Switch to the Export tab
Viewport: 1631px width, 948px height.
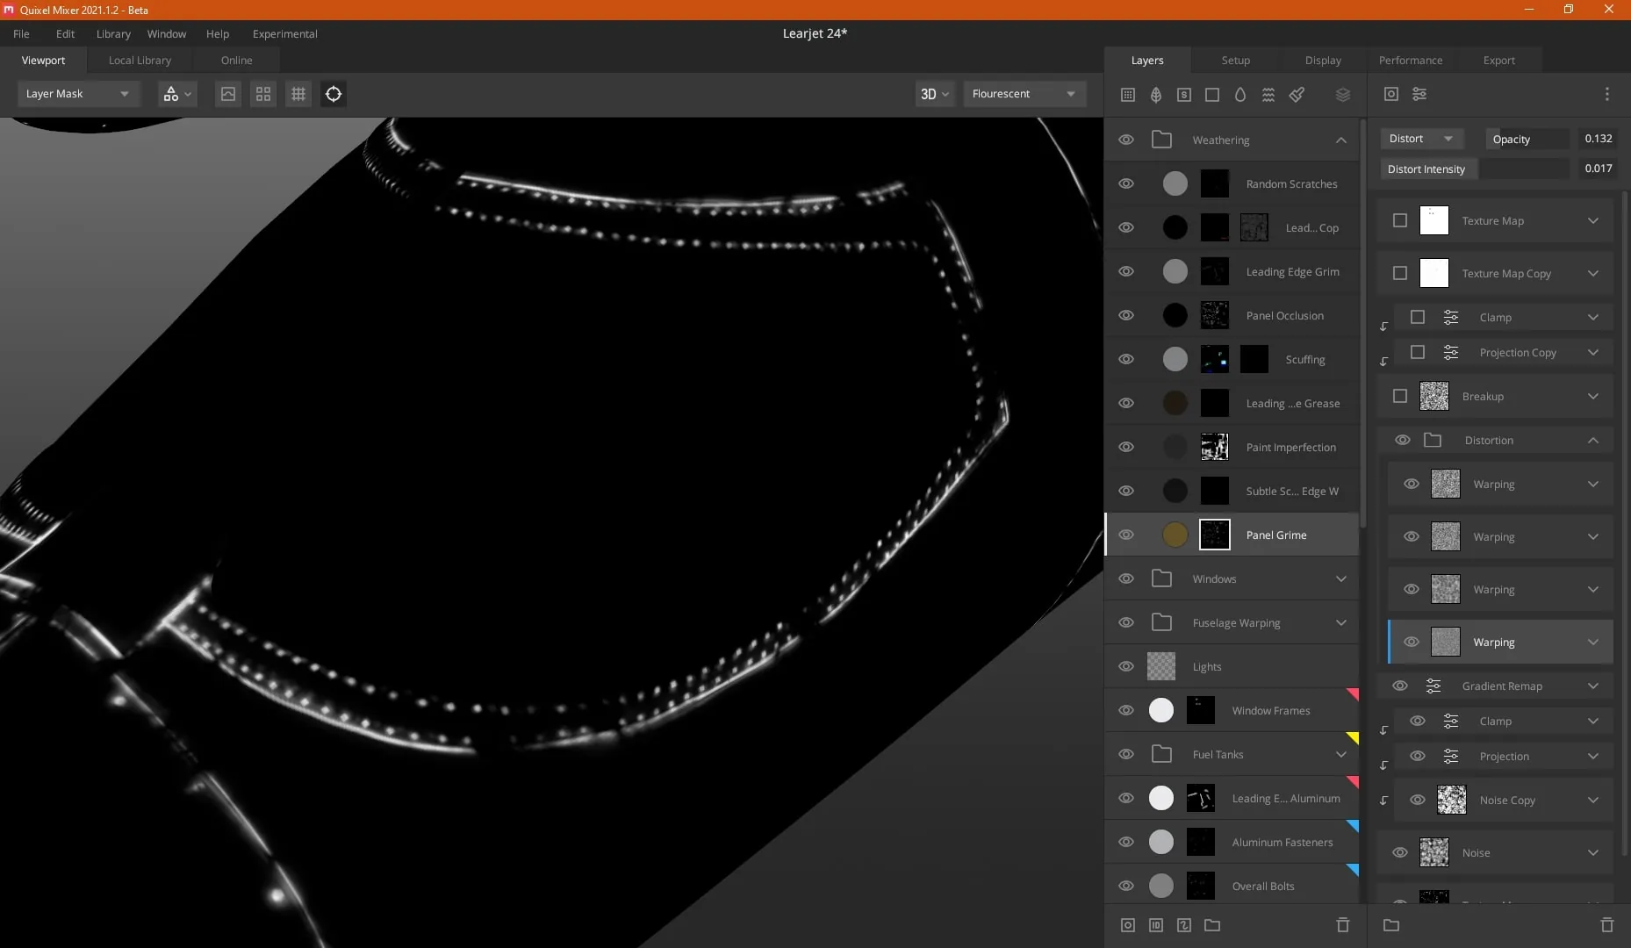point(1498,61)
